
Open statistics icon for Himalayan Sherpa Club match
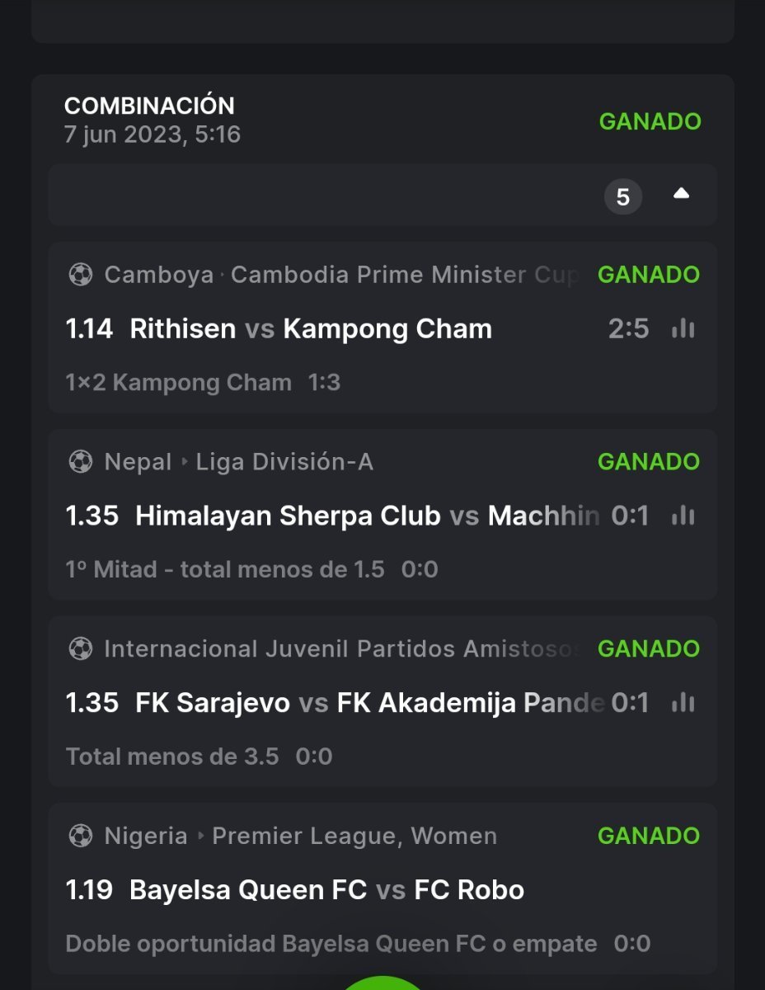pos(683,516)
